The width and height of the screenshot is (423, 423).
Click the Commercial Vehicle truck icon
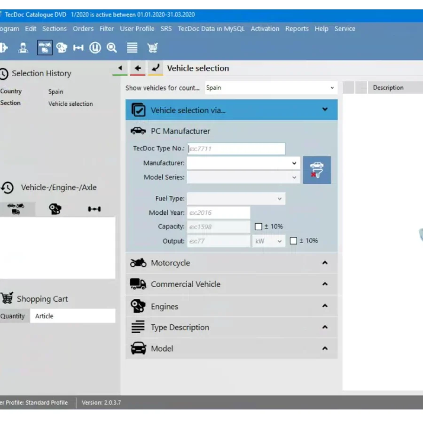coord(138,284)
